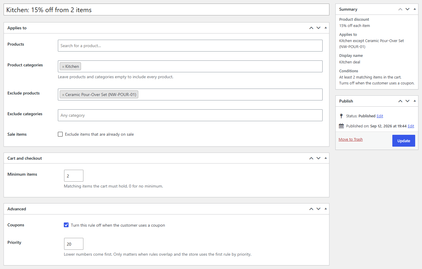Move the Applies to panel up
The height and width of the screenshot is (269, 422).
[x=311, y=28]
